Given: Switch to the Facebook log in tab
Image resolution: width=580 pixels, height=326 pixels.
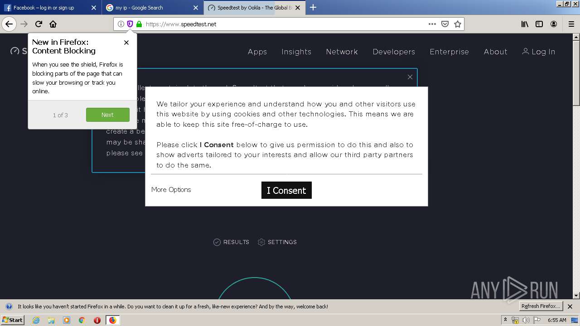Looking at the screenshot, I should pyautogui.click(x=50, y=8).
